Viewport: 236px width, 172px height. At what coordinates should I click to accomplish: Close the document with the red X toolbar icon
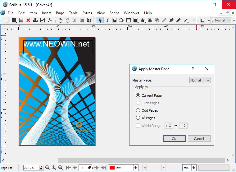(28, 20)
